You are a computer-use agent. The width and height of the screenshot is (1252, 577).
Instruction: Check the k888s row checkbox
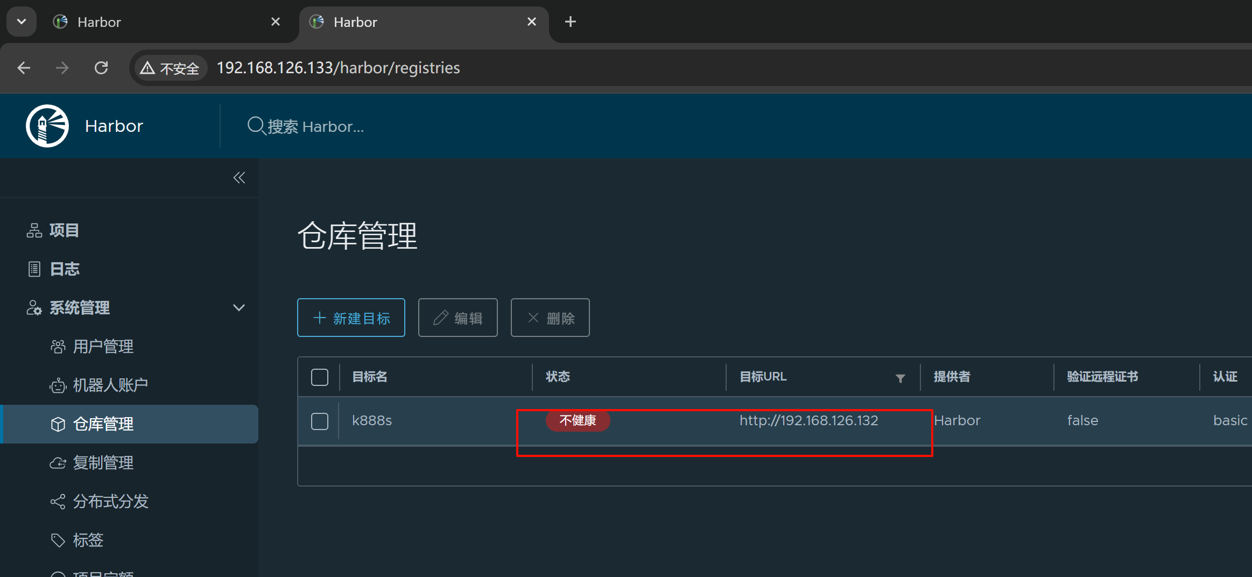[x=320, y=421]
